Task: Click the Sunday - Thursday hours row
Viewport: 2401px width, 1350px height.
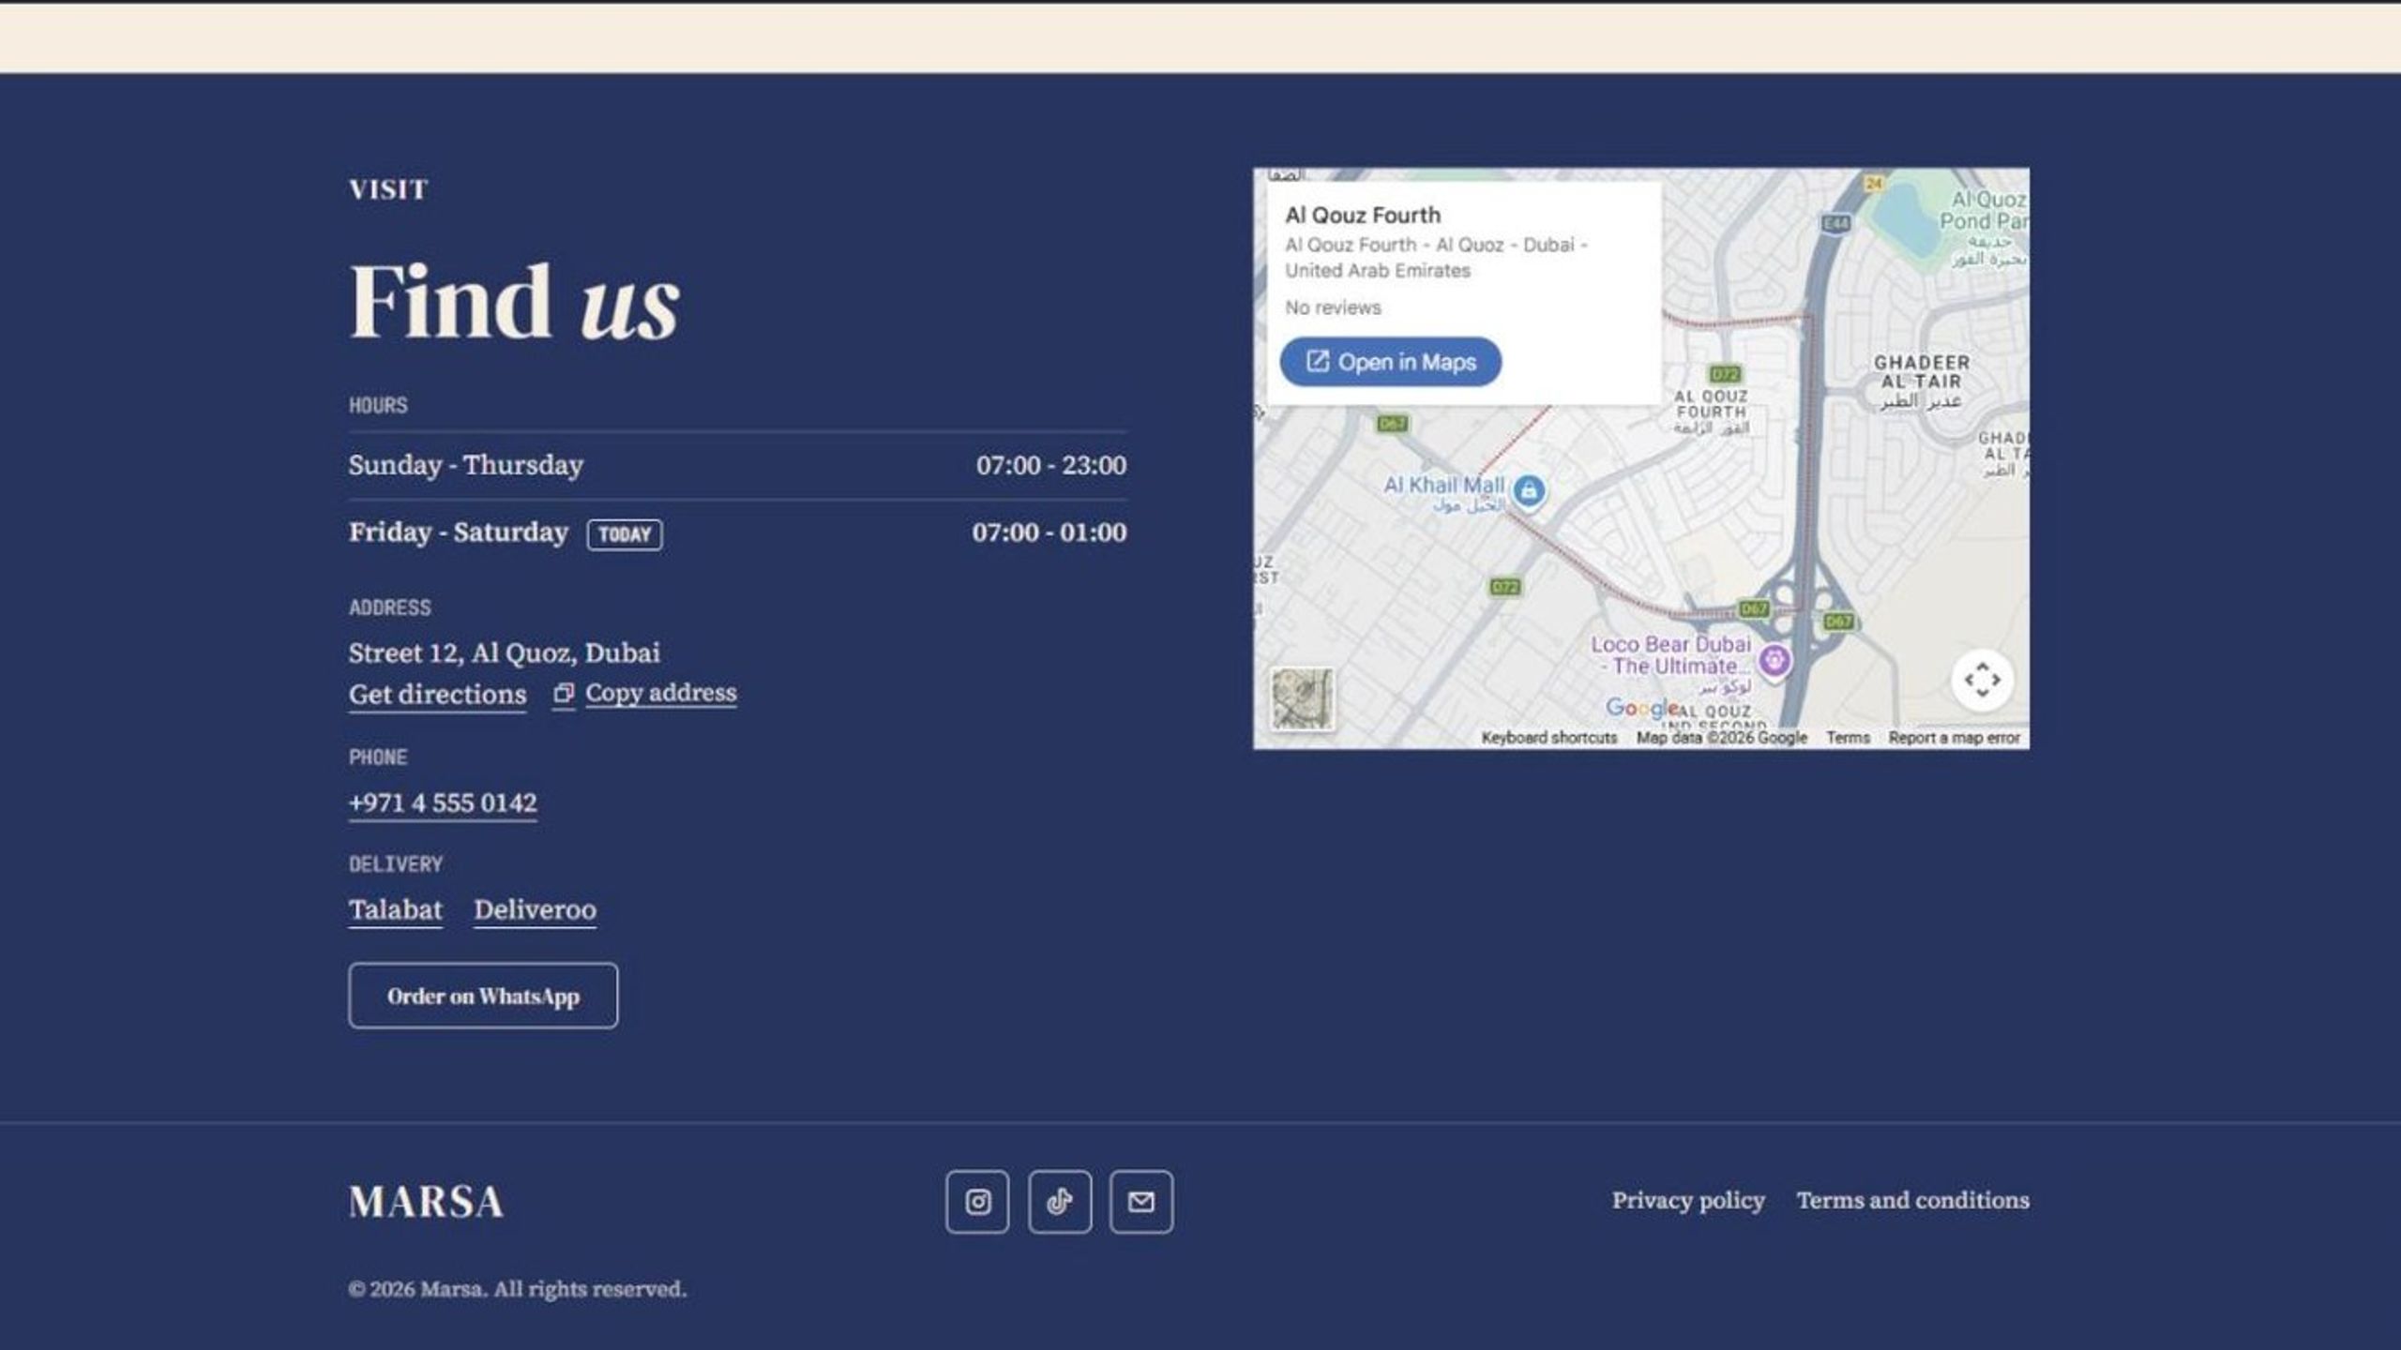Action: 737,465
